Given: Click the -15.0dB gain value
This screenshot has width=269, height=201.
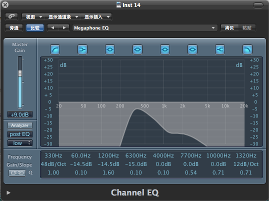Looking at the screenshot, I should [136, 164].
